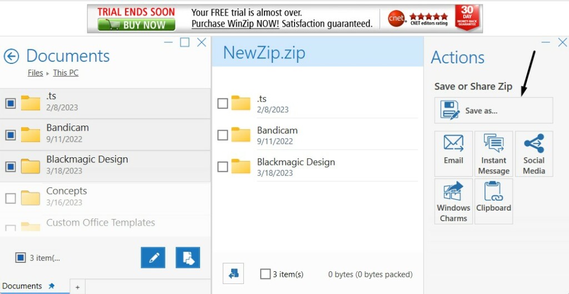Viewport: 569px width, 294px height.
Task: Click the add to zip icon
Action: [x=188, y=257]
